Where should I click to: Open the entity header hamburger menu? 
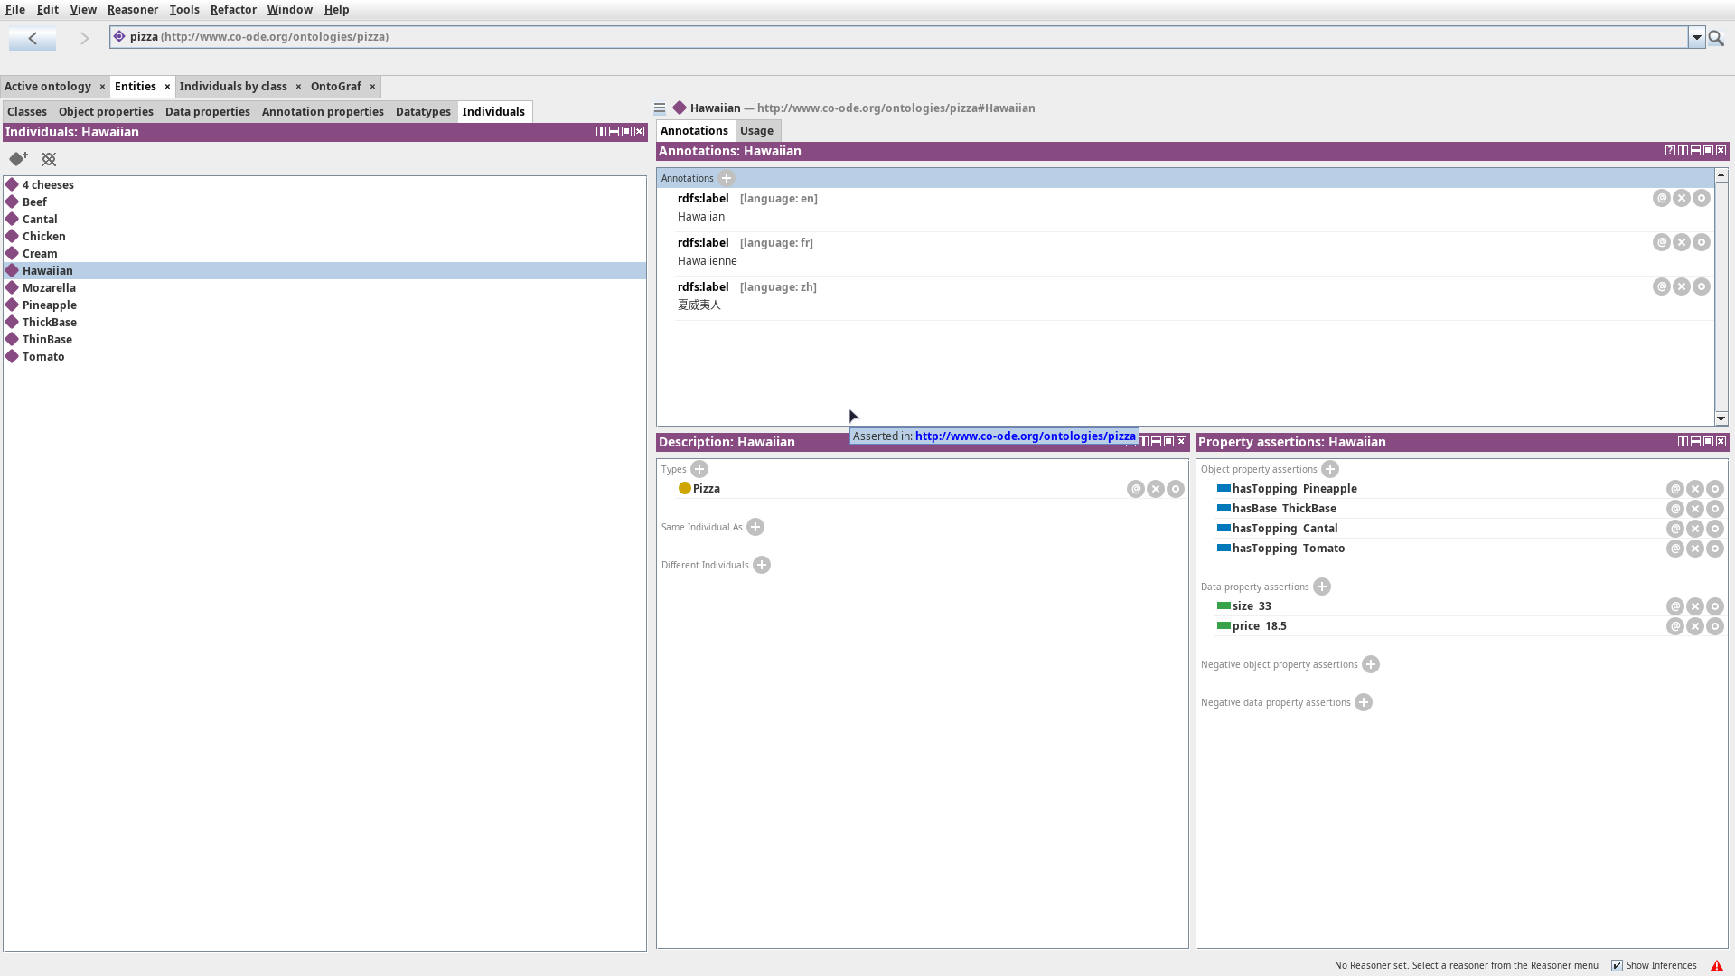pos(660,108)
